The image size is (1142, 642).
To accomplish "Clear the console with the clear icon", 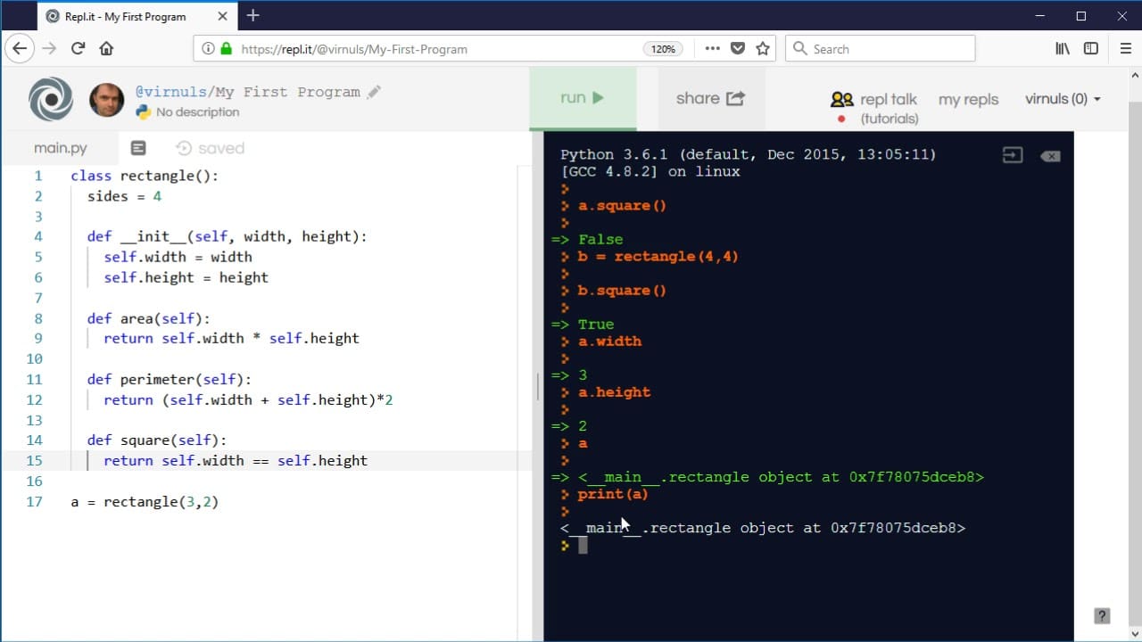I will (x=1050, y=156).
